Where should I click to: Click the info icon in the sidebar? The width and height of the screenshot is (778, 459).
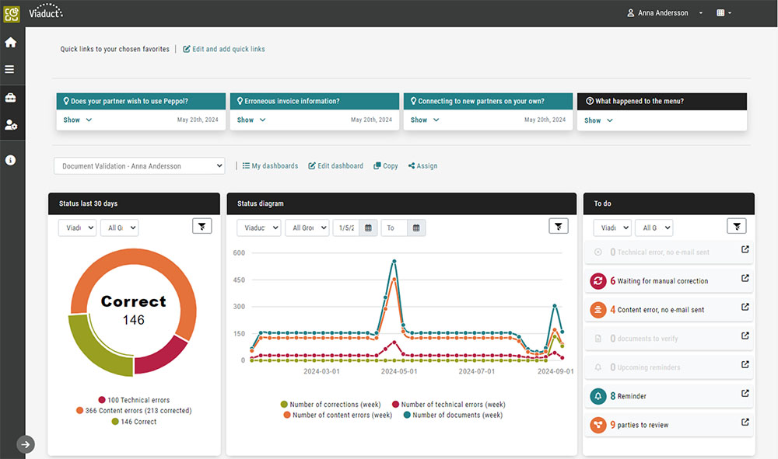click(x=11, y=160)
